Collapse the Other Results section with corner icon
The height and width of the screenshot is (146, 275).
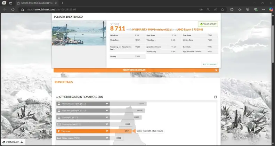[x=215, y=97]
